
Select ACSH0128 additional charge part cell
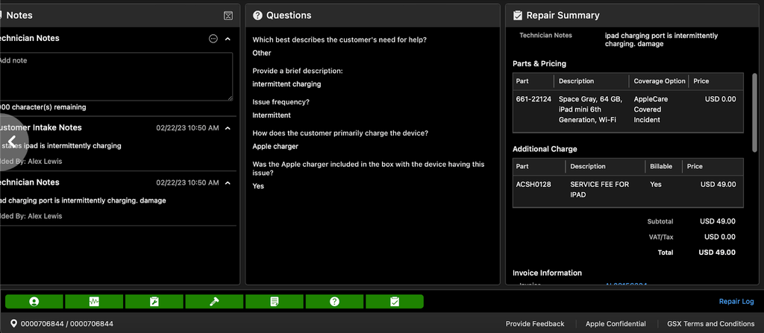coord(533,185)
